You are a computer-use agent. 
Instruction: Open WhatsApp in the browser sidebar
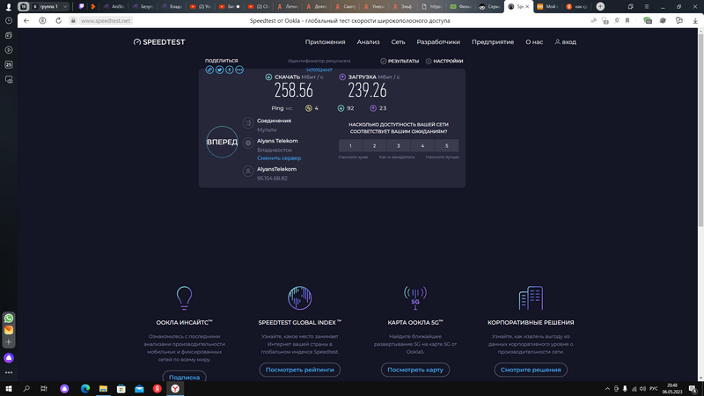pyautogui.click(x=9, y=319)
